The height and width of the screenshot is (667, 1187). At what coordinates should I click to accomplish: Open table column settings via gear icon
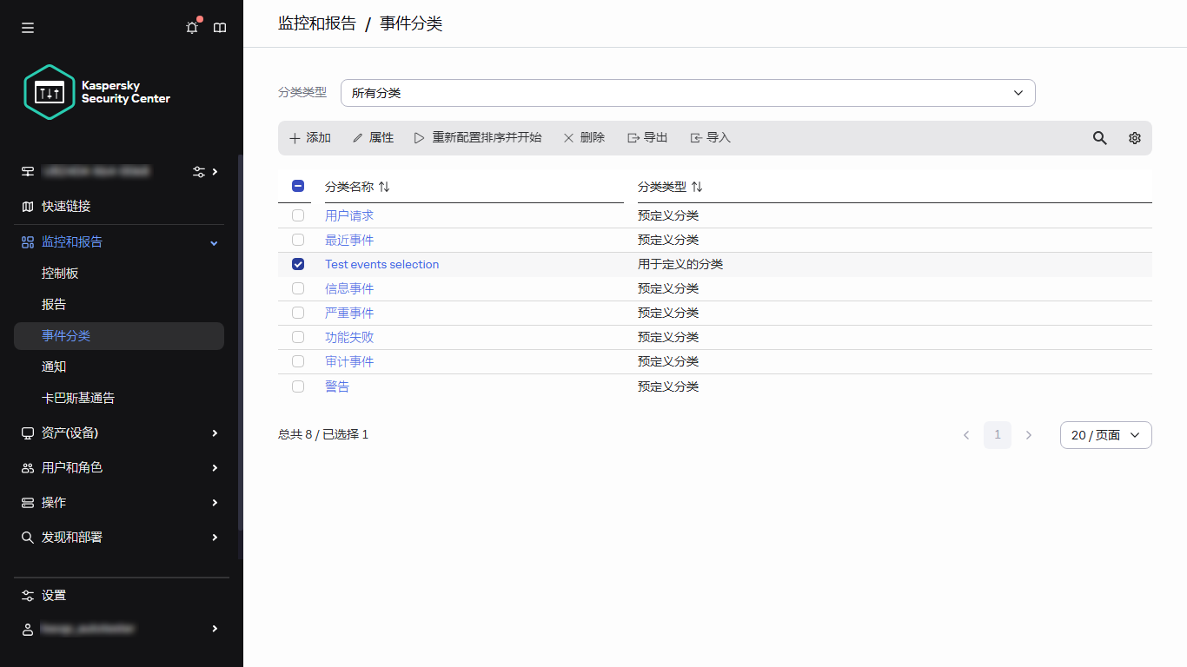tap(1134, 137)
